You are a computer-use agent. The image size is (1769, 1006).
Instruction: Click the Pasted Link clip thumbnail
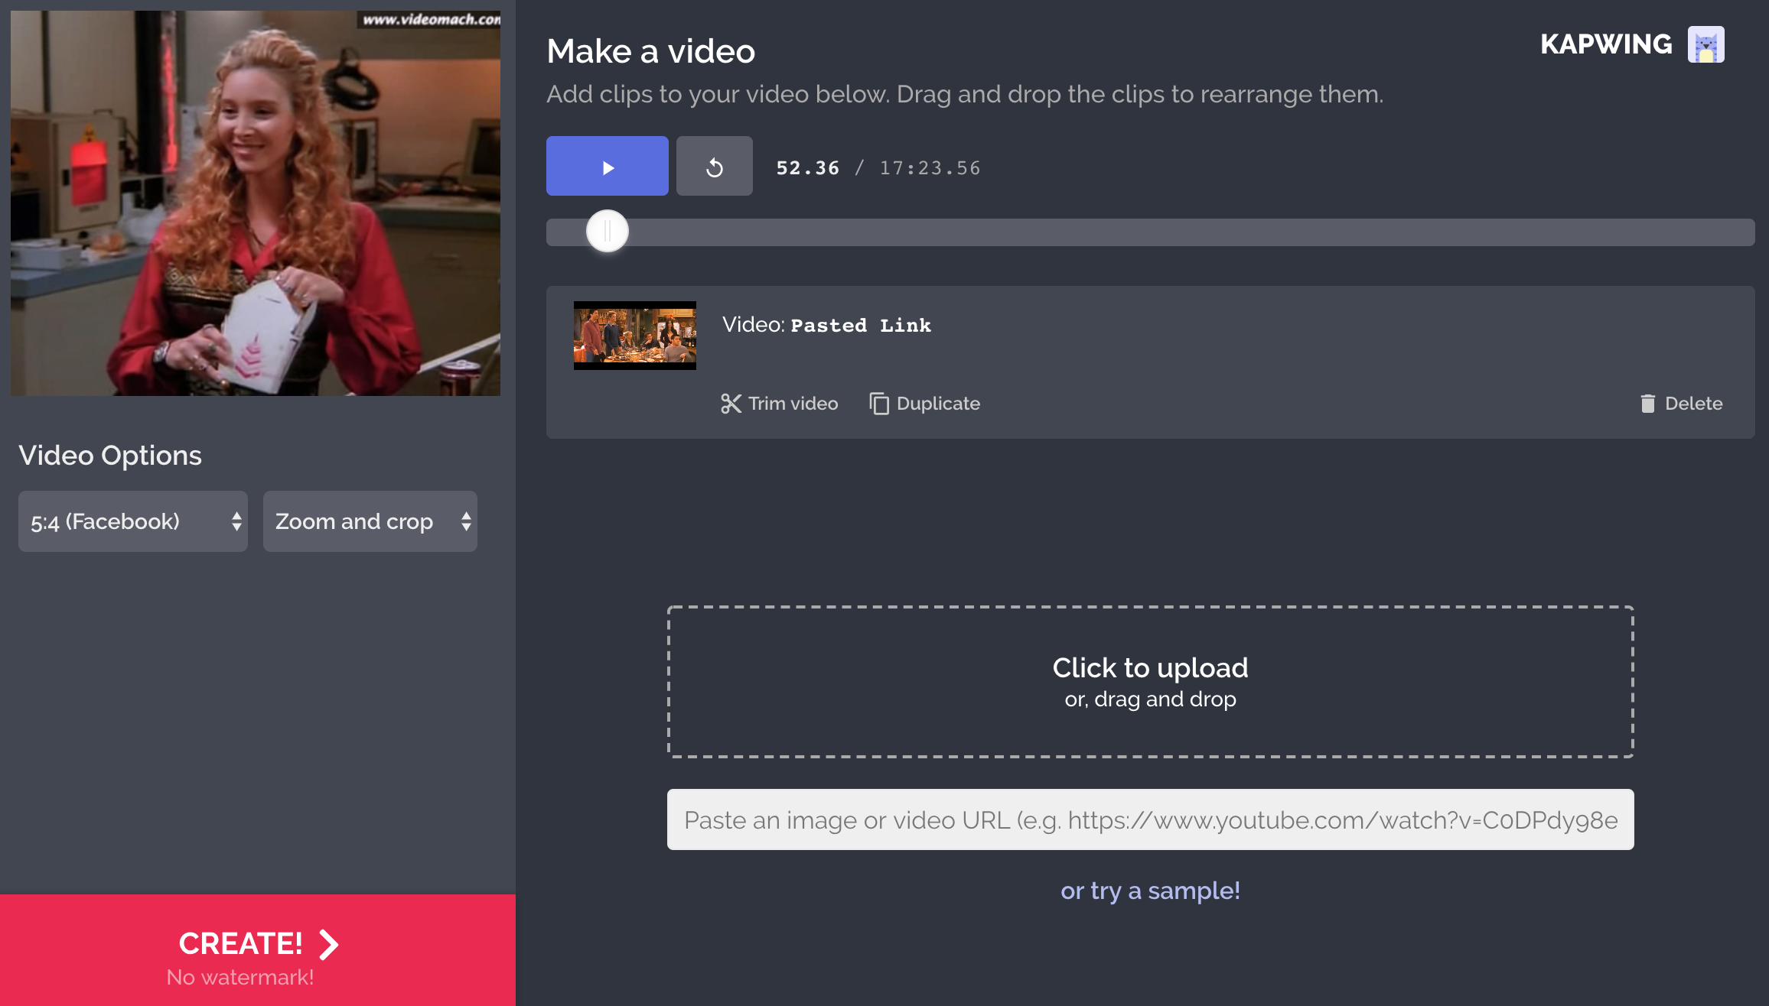(635, 336)
